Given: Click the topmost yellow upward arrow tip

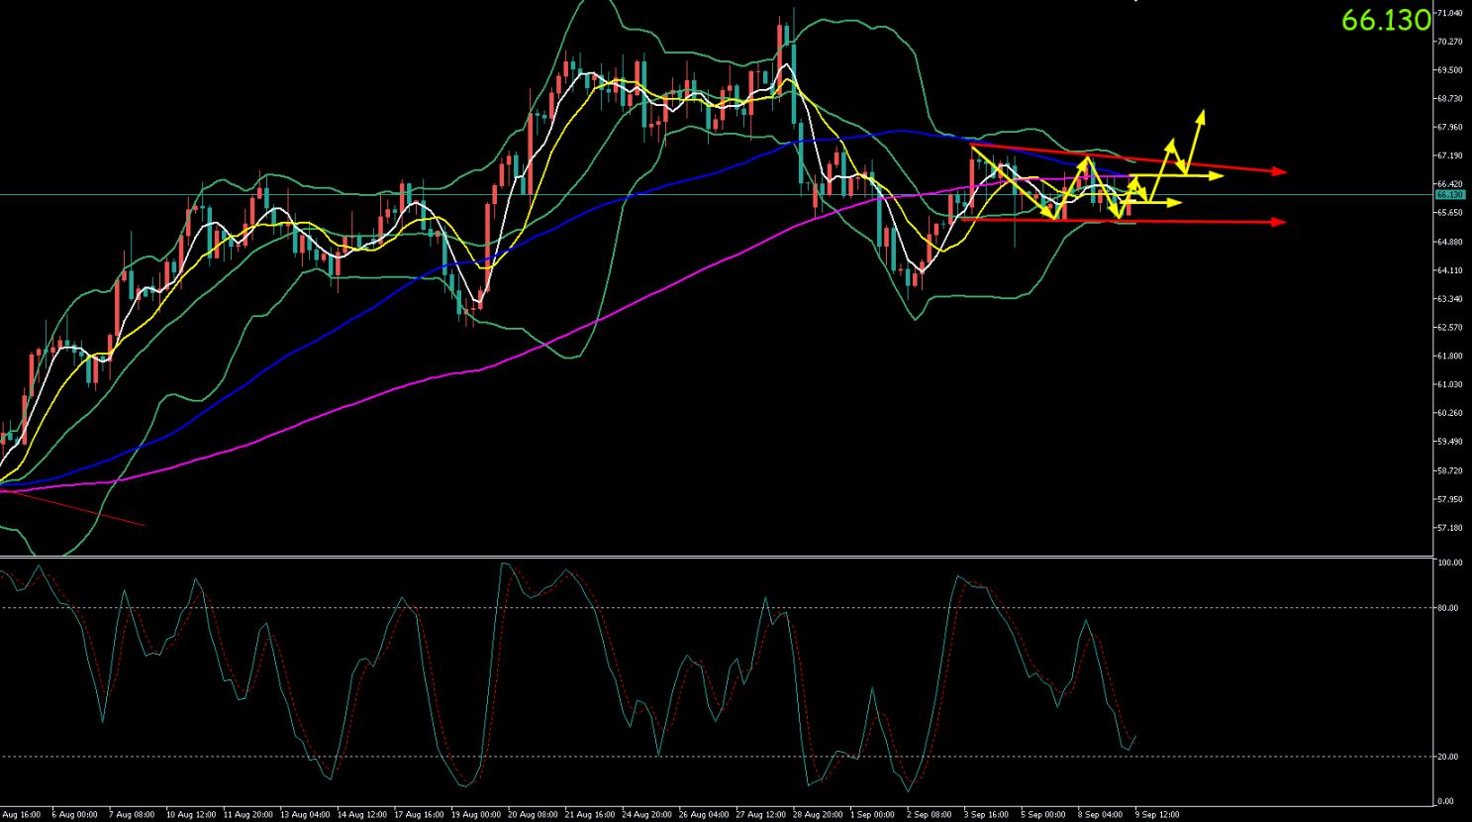Looking at the screenshot, I should coord(1202,115).
